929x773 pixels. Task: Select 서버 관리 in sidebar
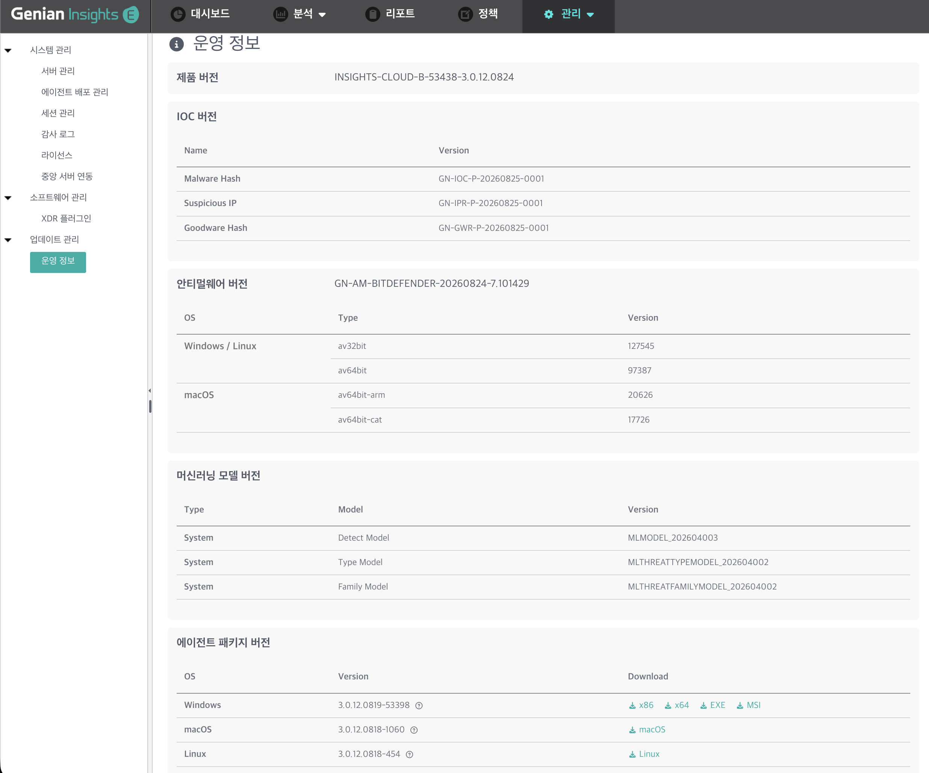[x=58, y=71]
